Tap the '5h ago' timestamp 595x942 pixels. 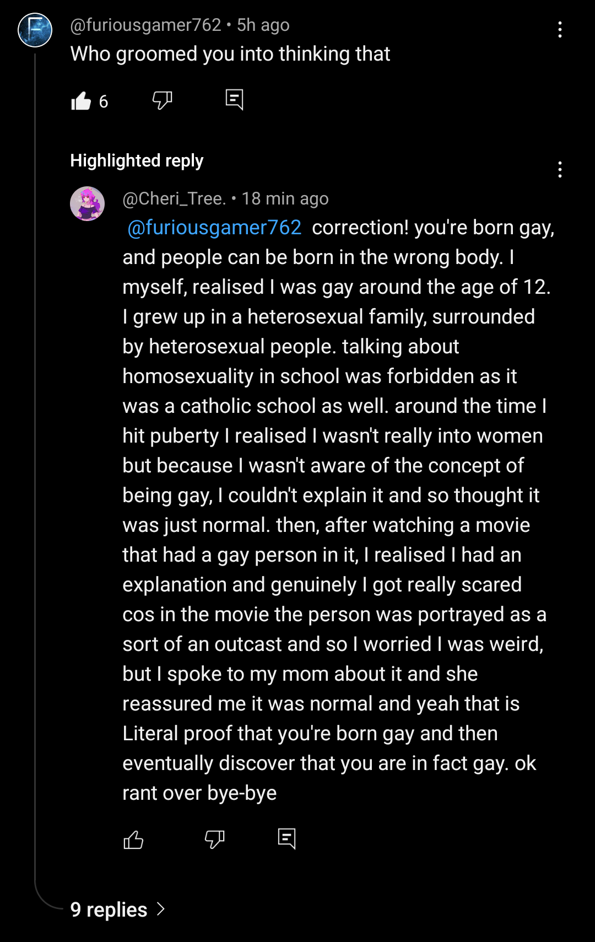[263, 25]
